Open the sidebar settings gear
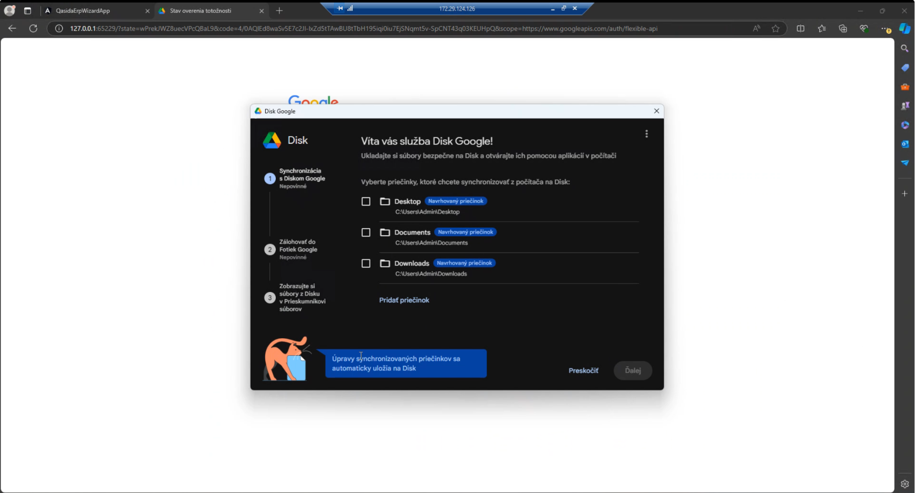Screen dimensions: 915x493 (904, 484)
